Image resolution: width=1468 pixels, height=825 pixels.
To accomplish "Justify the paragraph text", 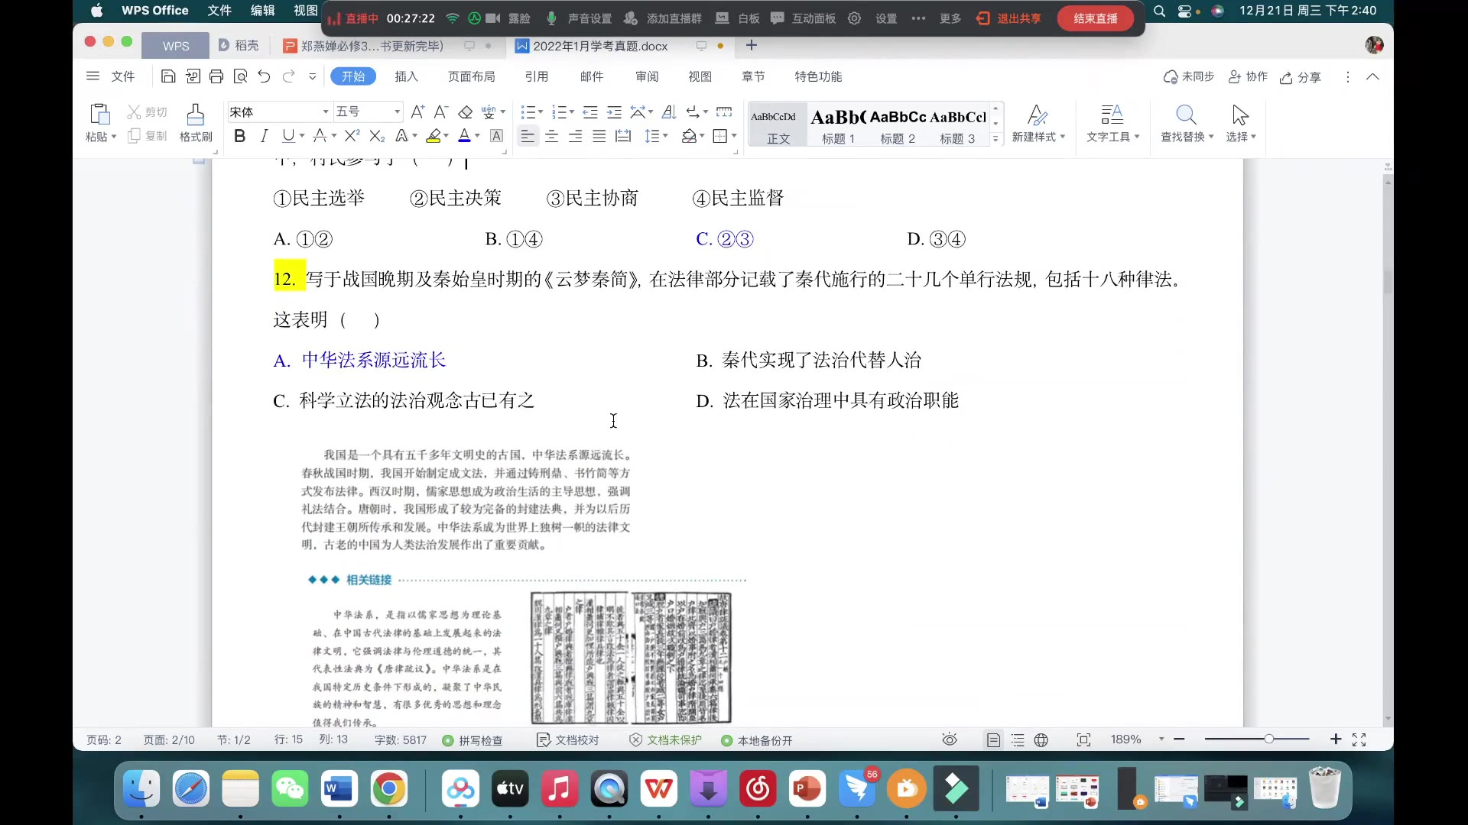I will pos(599,136).
